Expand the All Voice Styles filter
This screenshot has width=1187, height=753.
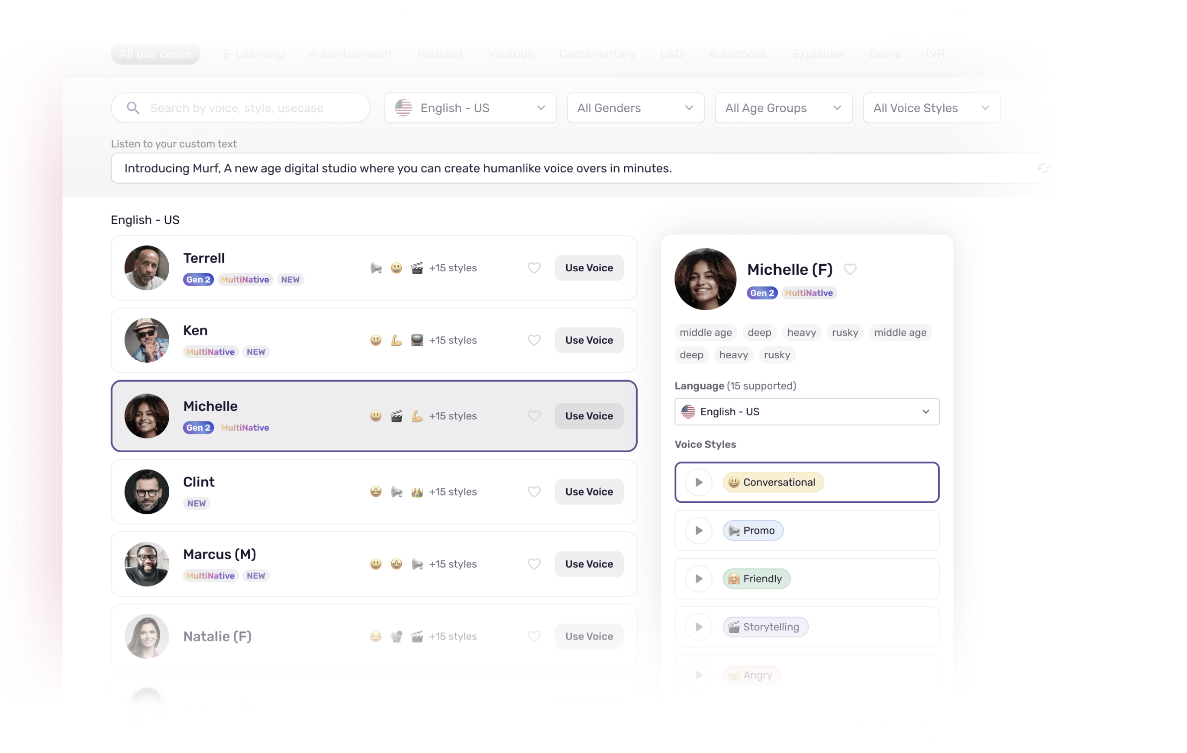click(x=931, y=108)
